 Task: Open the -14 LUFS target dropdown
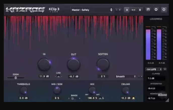(x=154, y=69)
